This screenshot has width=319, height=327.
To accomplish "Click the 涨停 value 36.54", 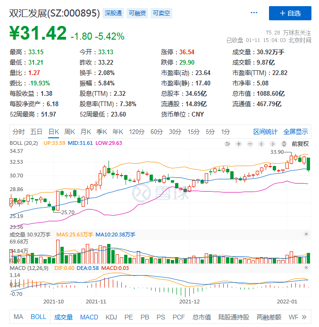I will point(187,52).
